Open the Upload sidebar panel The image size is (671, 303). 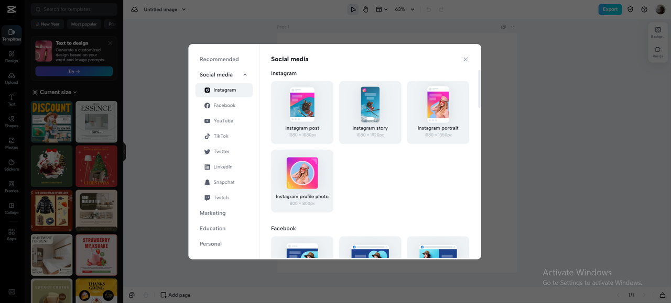pos(12,78)
